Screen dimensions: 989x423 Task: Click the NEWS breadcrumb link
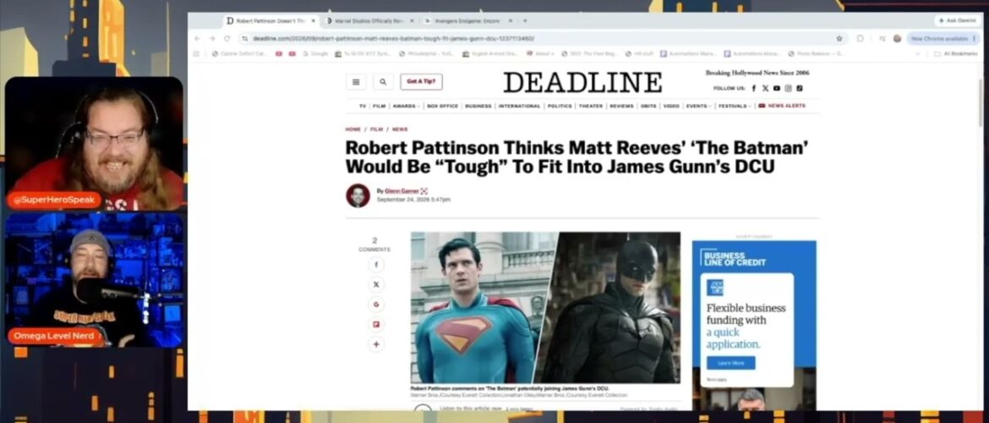[x=400, y=129]
